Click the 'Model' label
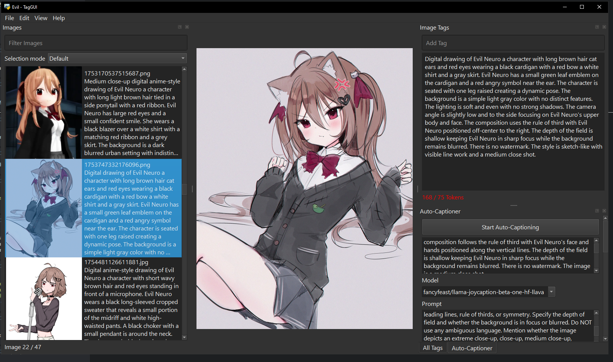Image resolution: width=613 pixels, height=362 pixels. [430, 280]
